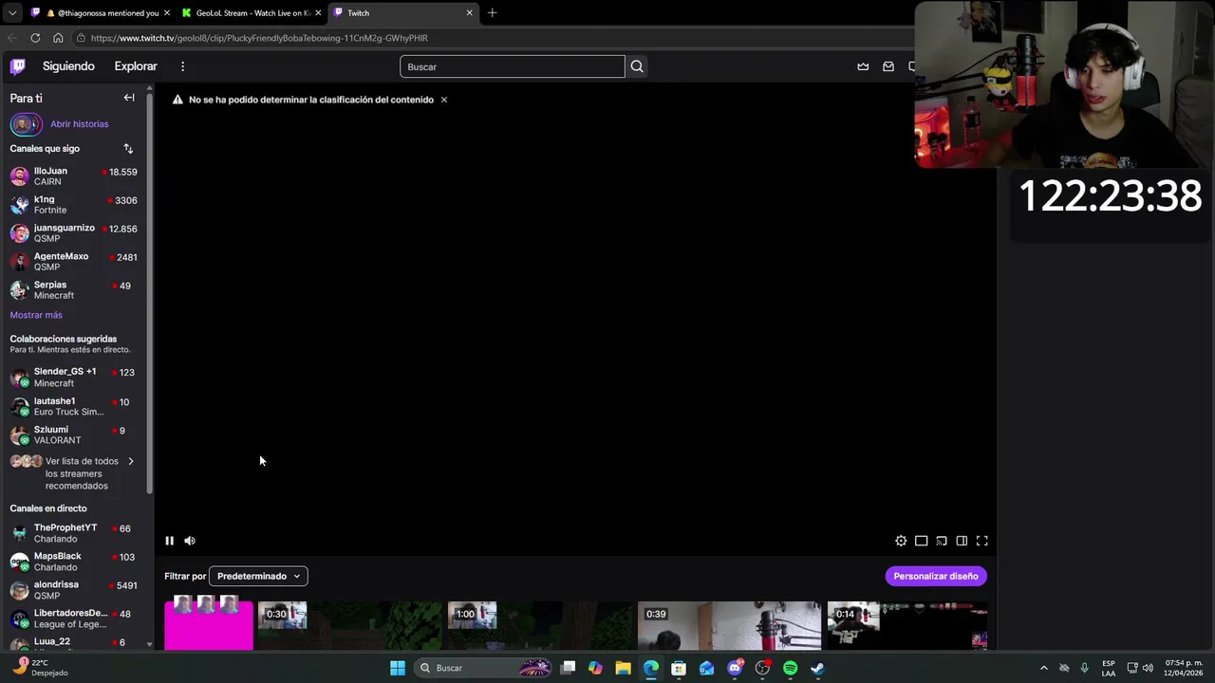The width and height of the screenshot is (1215, 683).
Task: Open the Predeterminado filter dropdown
Action: click(258, 576)
